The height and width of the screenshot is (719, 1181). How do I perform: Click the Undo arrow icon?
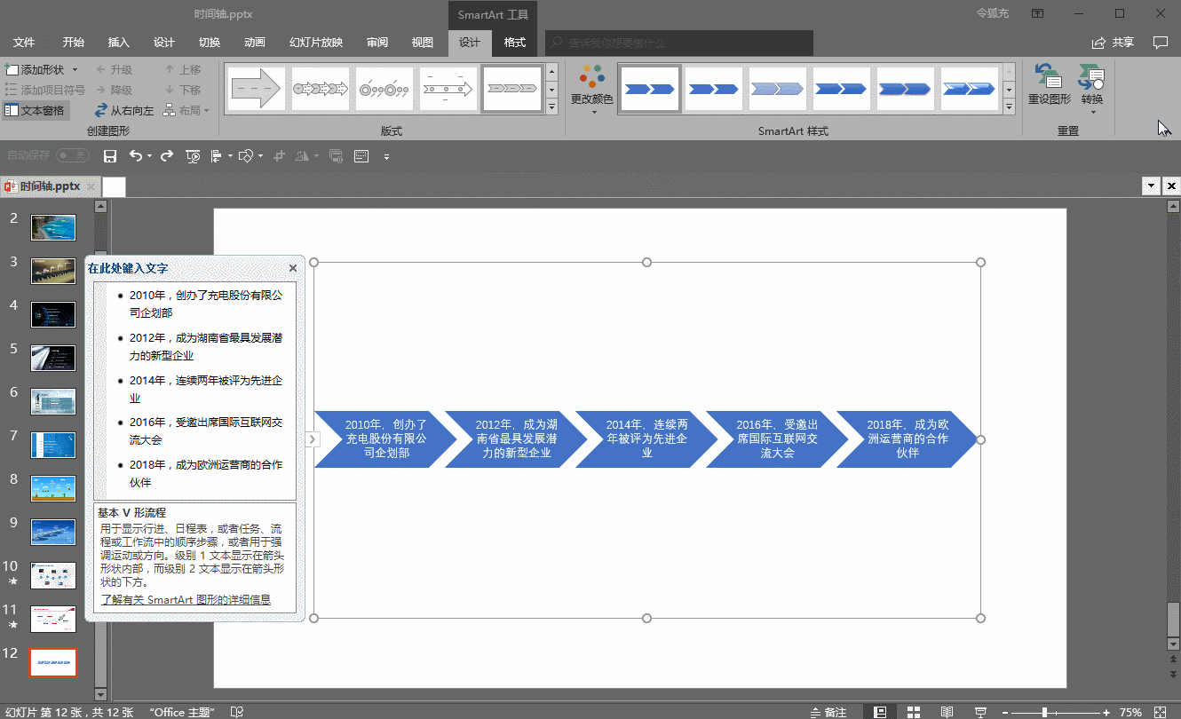pos(135,156)
